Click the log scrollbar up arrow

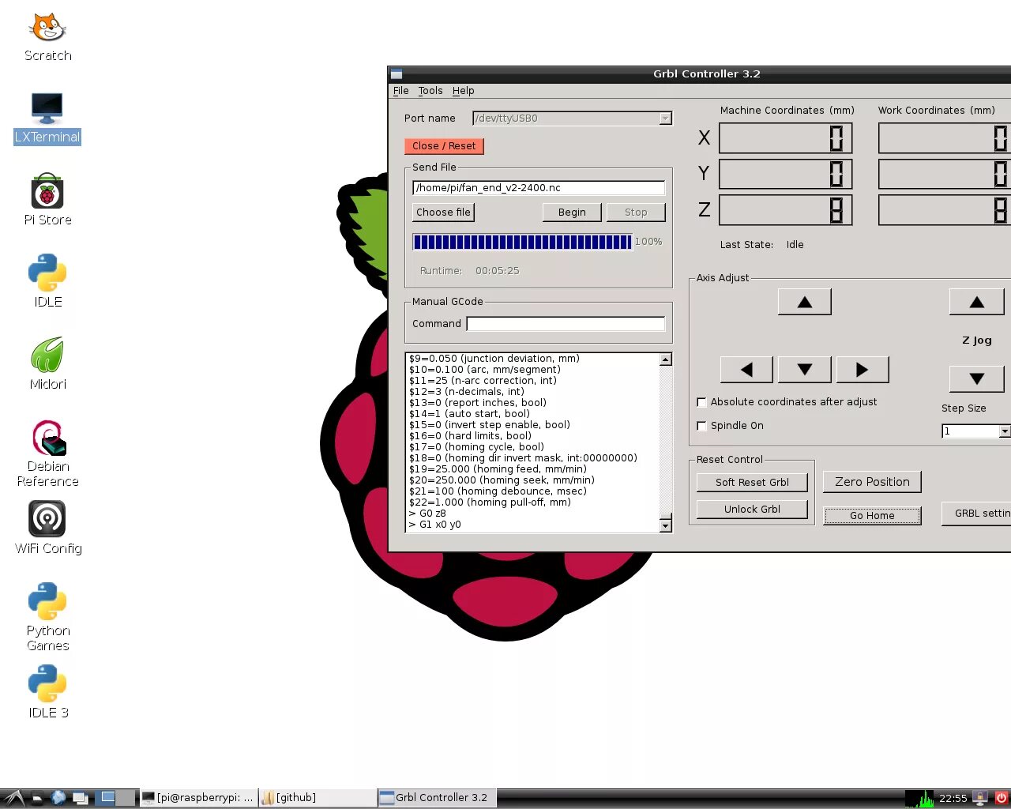[x=665, y=359]
